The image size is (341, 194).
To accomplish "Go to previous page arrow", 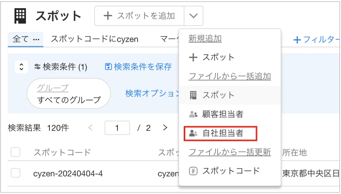I will [90, 128].
